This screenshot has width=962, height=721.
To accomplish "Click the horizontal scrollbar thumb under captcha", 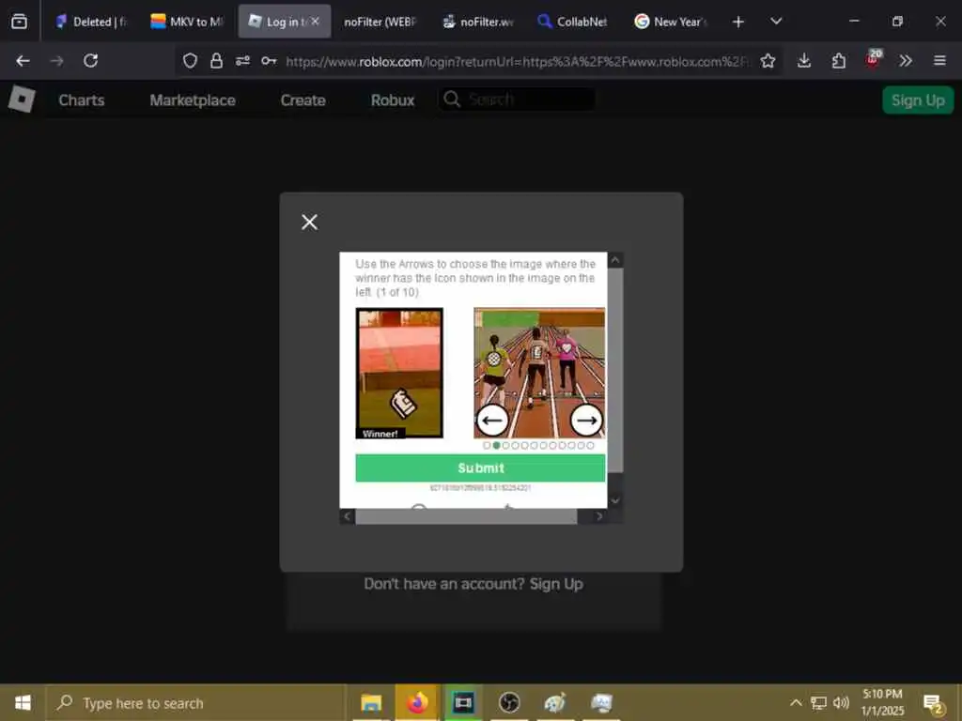I will tap(466, 517).
